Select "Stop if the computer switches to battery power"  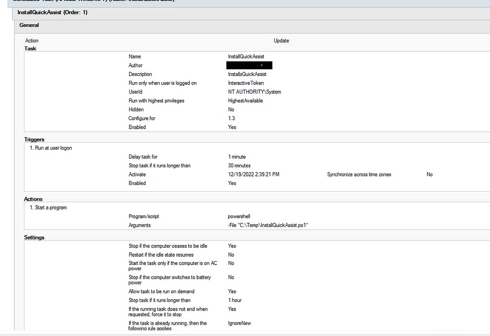tap(170, 280)
